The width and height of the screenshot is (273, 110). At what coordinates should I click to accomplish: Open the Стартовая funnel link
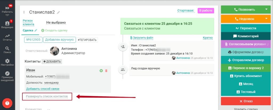[186, 11]
